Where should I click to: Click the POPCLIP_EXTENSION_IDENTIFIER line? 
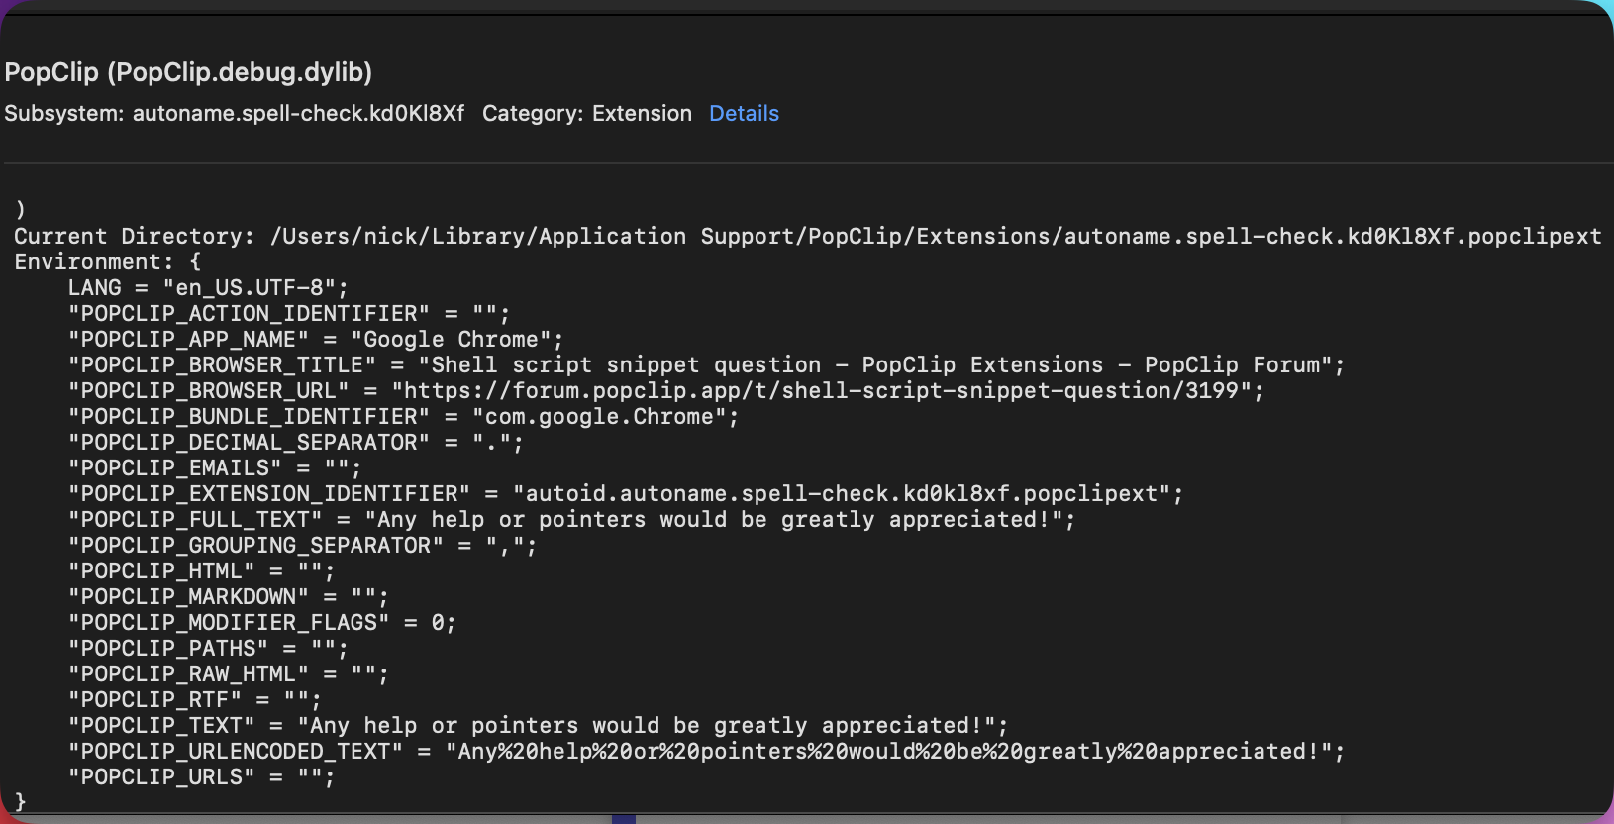tap(625, 493)
